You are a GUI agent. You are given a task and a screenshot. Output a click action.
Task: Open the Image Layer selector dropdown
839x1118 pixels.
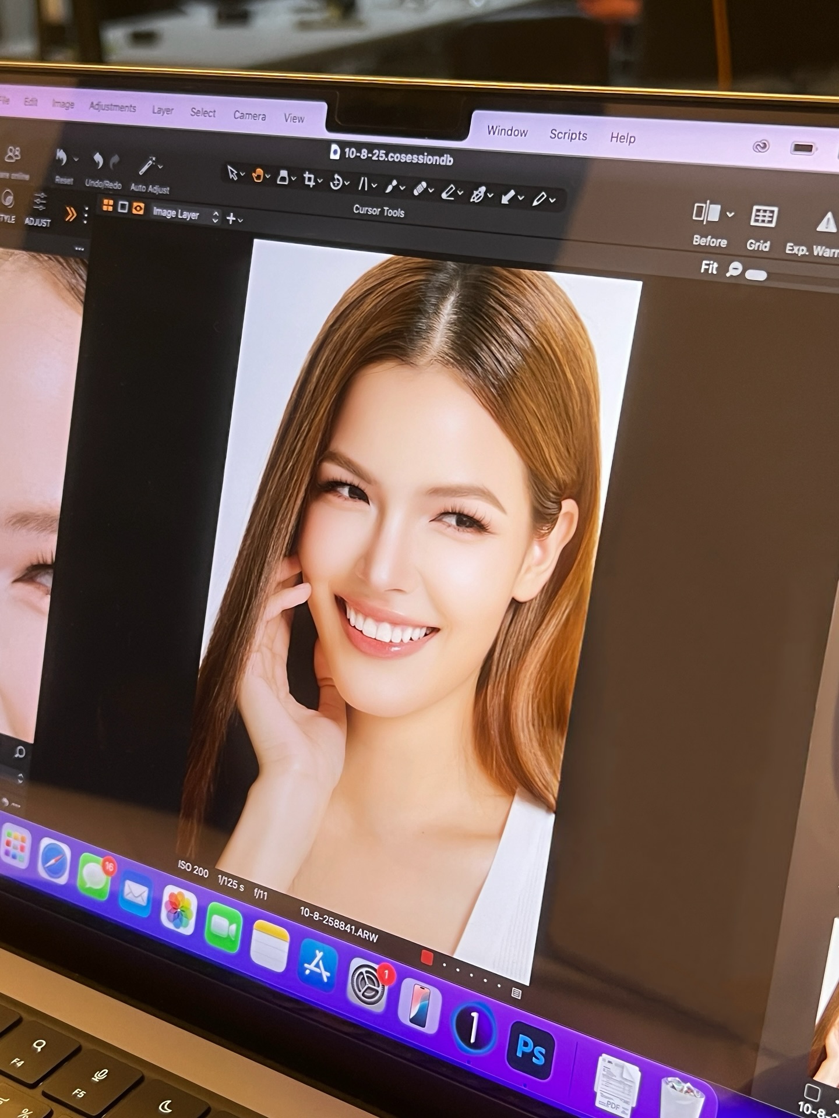click(x=186, y=214)
